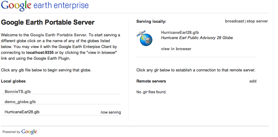The width and height of the screenshot is (278, 137).
Task: Click the globe with satellite icon
Action: 144,38
